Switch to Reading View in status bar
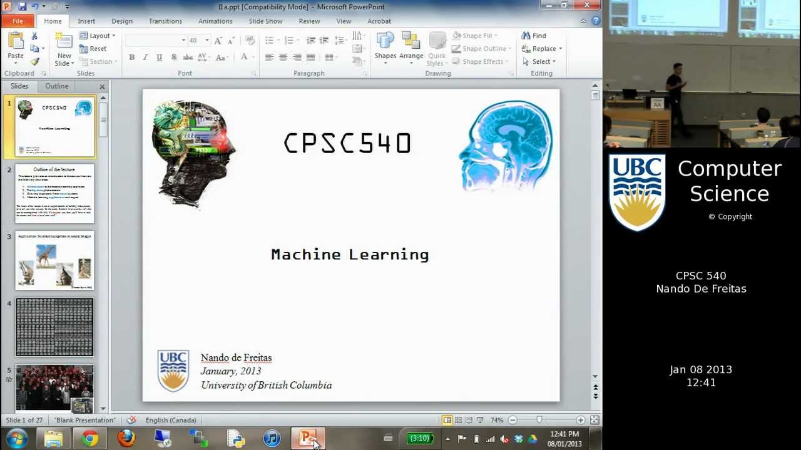The width and height of the screenshot is (801, 450). (x=469, y=420)
